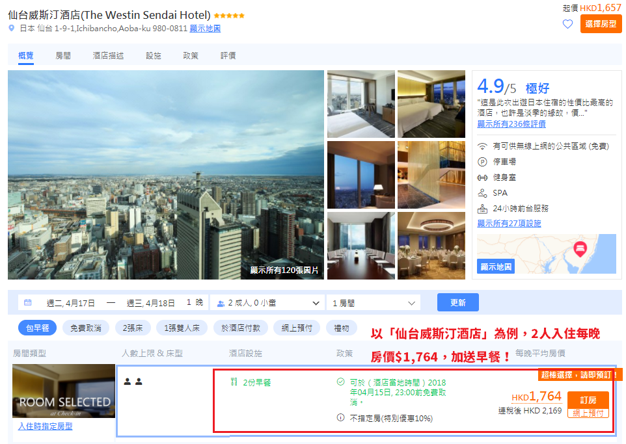Toggle the 2張床 filter chip

click(133, 328)
